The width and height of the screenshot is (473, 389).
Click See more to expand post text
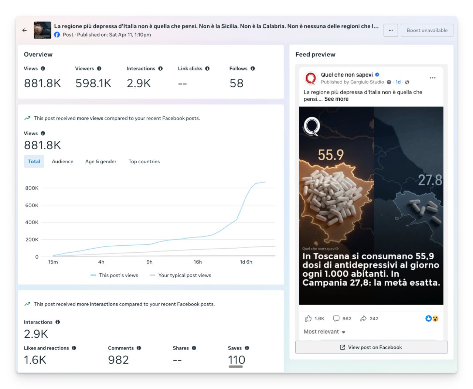[336, 99]
